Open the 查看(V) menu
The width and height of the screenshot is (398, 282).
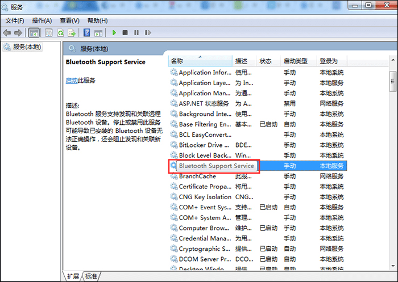[x=70, y=20]
